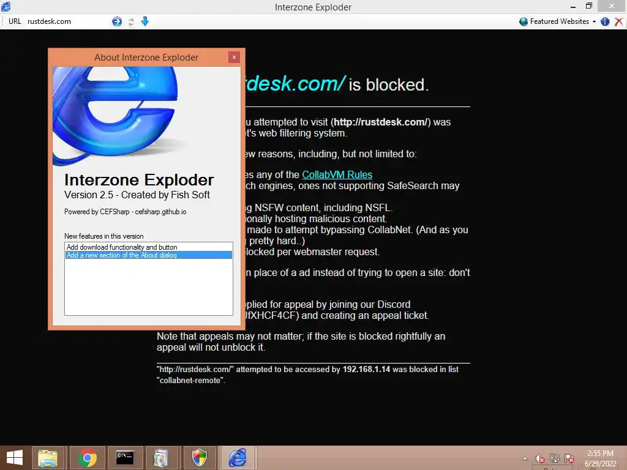Click the Interzone Exploder taskbar icon

click(x=238, y=458)
